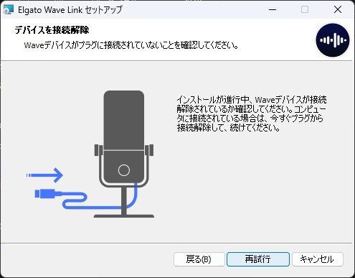This screenshot has height=278, width=355.
Task: Click the microphone illustration
Action: [124, 154]
